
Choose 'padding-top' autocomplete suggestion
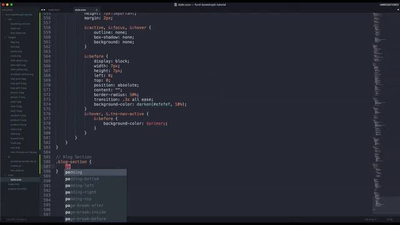(x=95, y=199)
